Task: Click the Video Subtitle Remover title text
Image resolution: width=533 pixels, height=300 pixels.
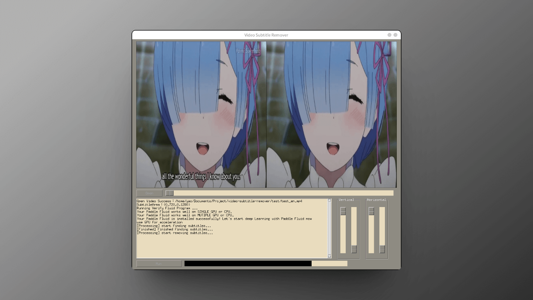Action: 266,35
